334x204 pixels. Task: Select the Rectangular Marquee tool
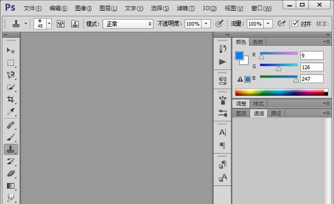[x=11, y=63]
